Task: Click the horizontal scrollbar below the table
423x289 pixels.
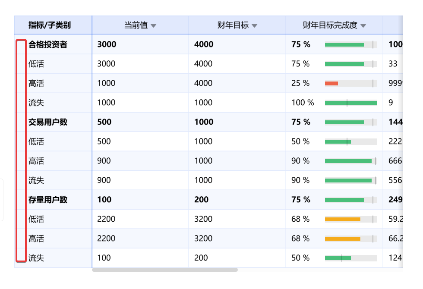Action: click(x=164, y=270)
